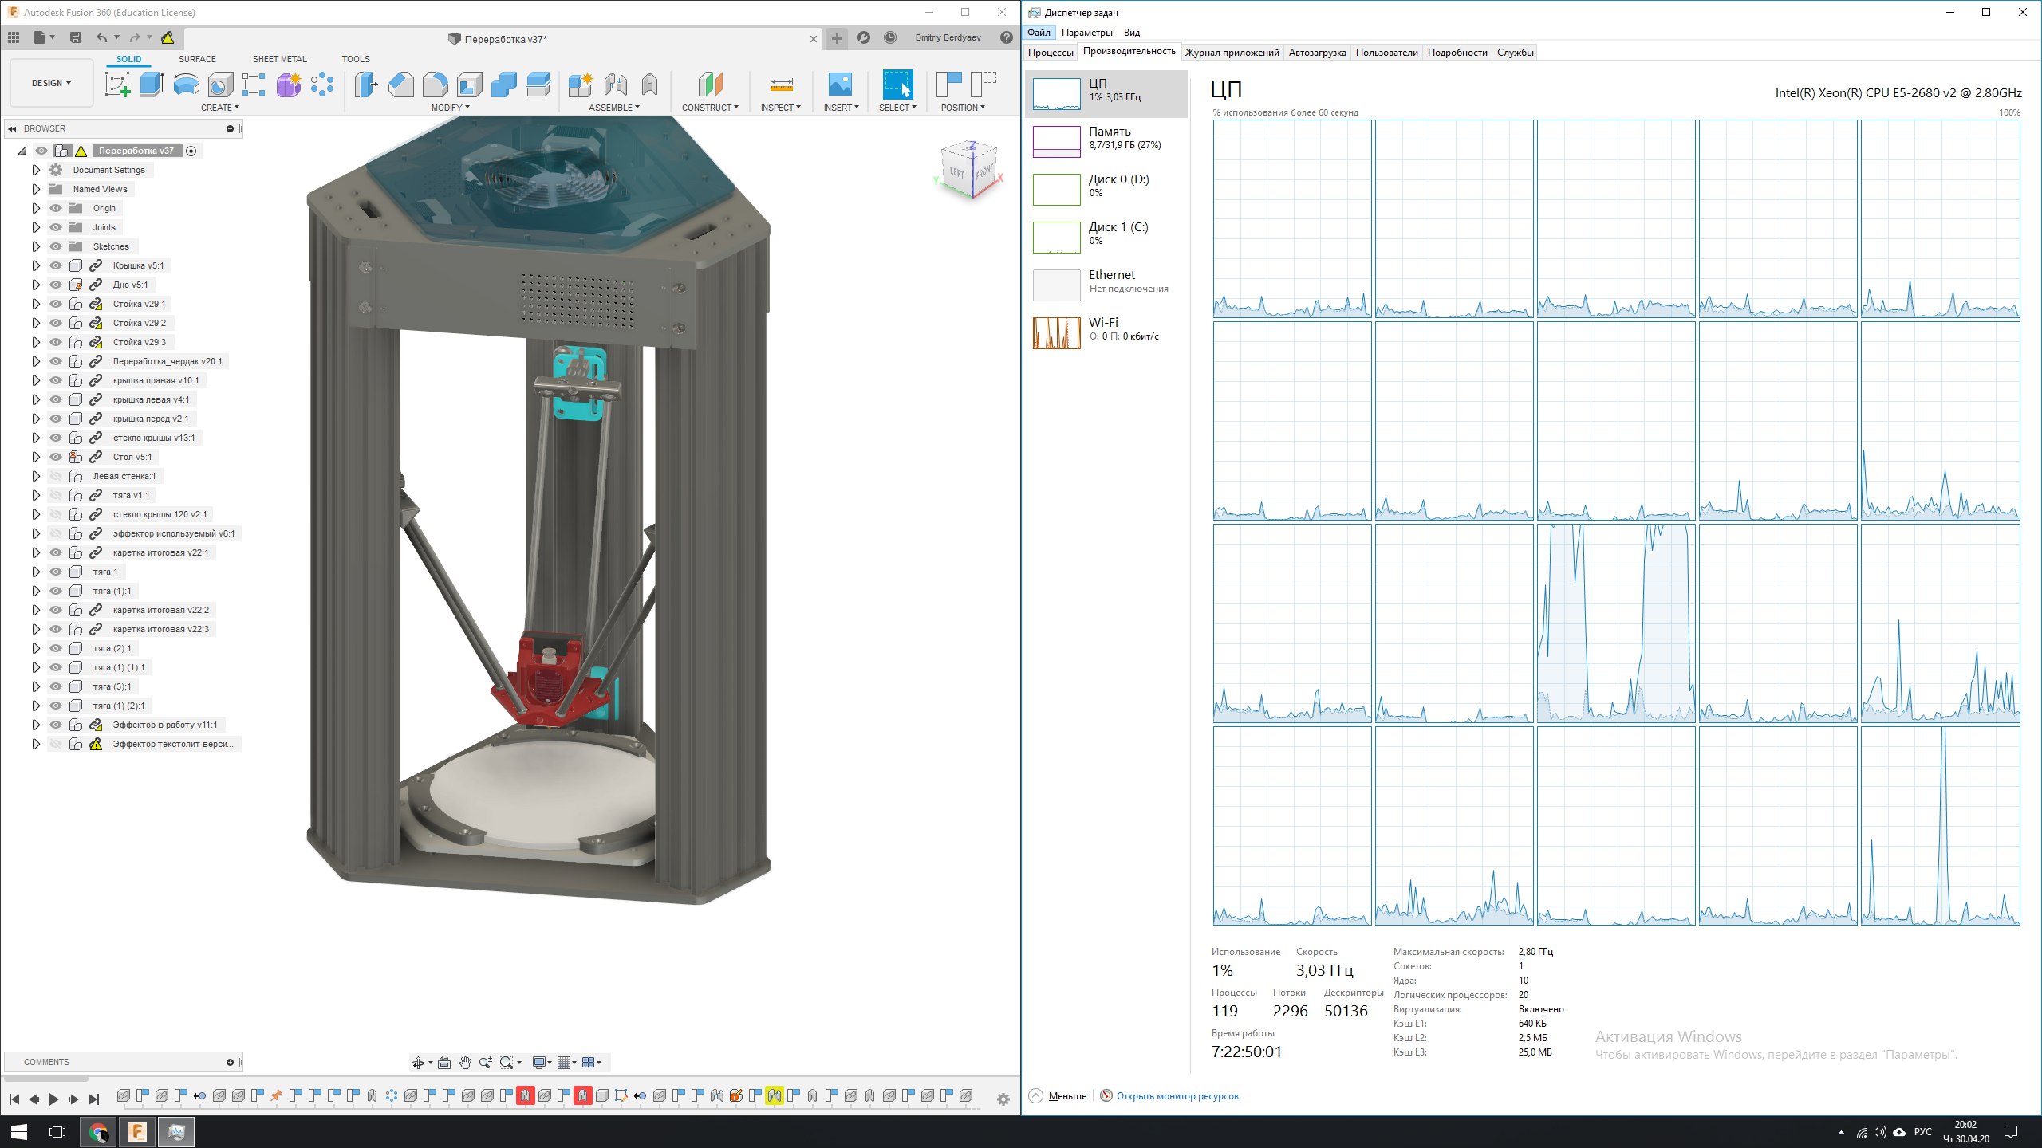Screen dimensions: 2042x1148
Task: Open the MODIFY dropdown menu
Action: pos(451,108)
